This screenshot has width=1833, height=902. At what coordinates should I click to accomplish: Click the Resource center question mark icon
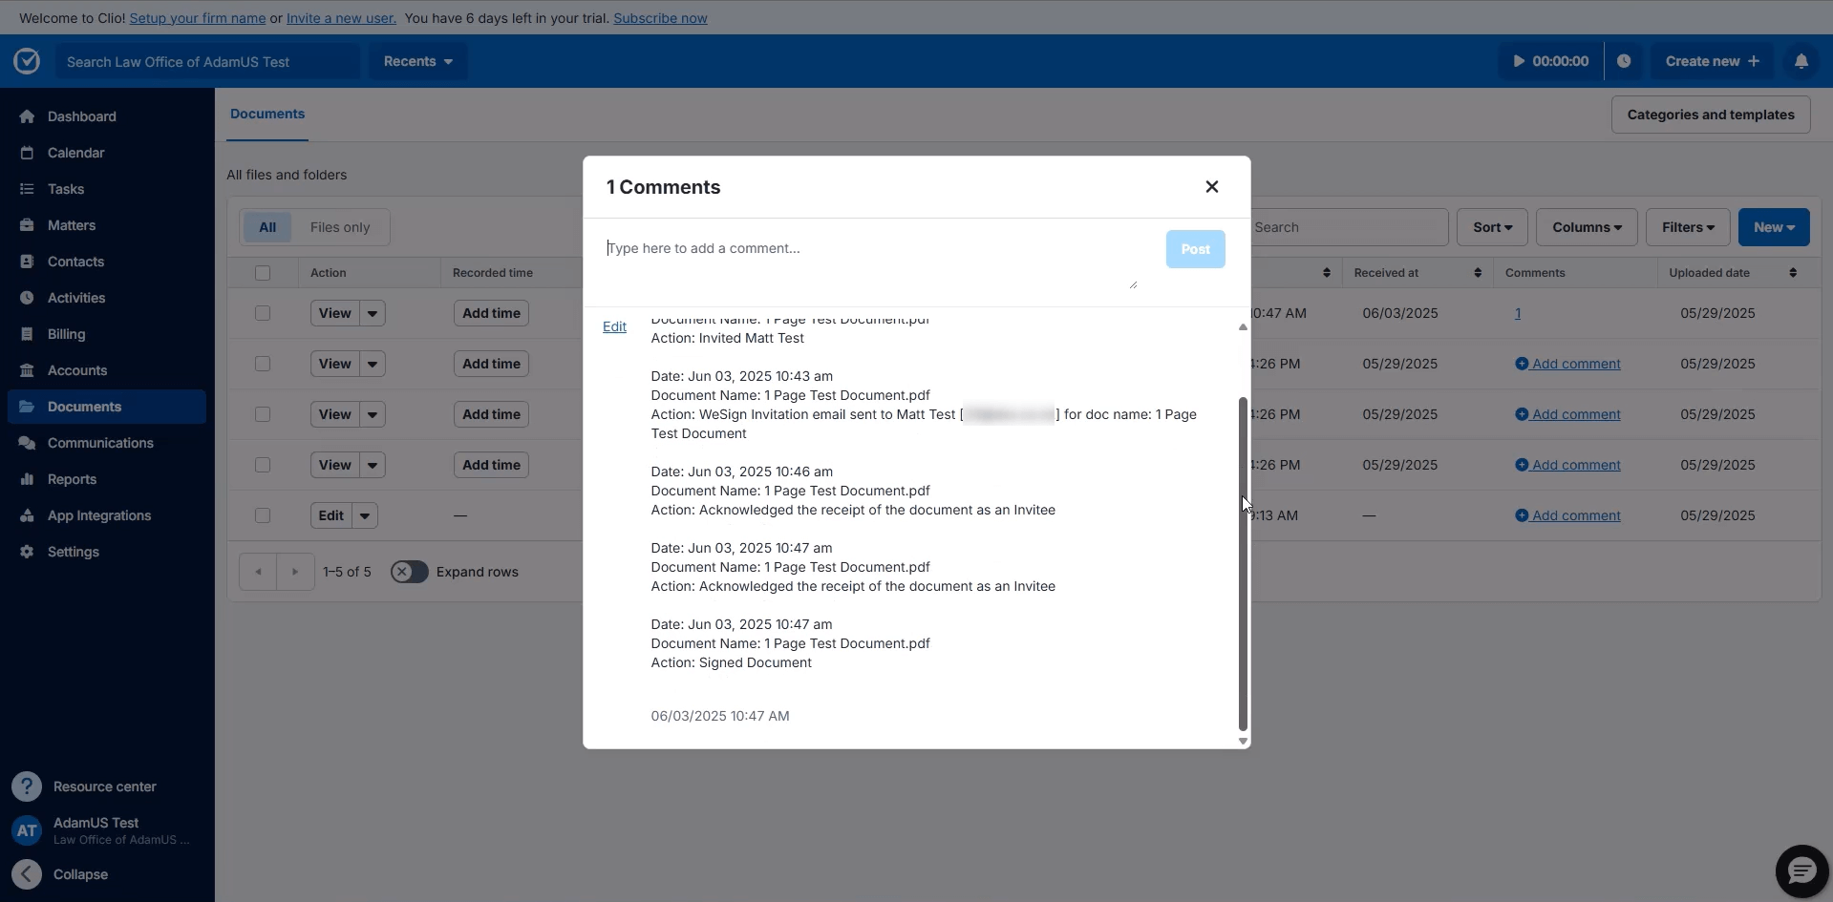pyautogui.click(x=27, y=787)
